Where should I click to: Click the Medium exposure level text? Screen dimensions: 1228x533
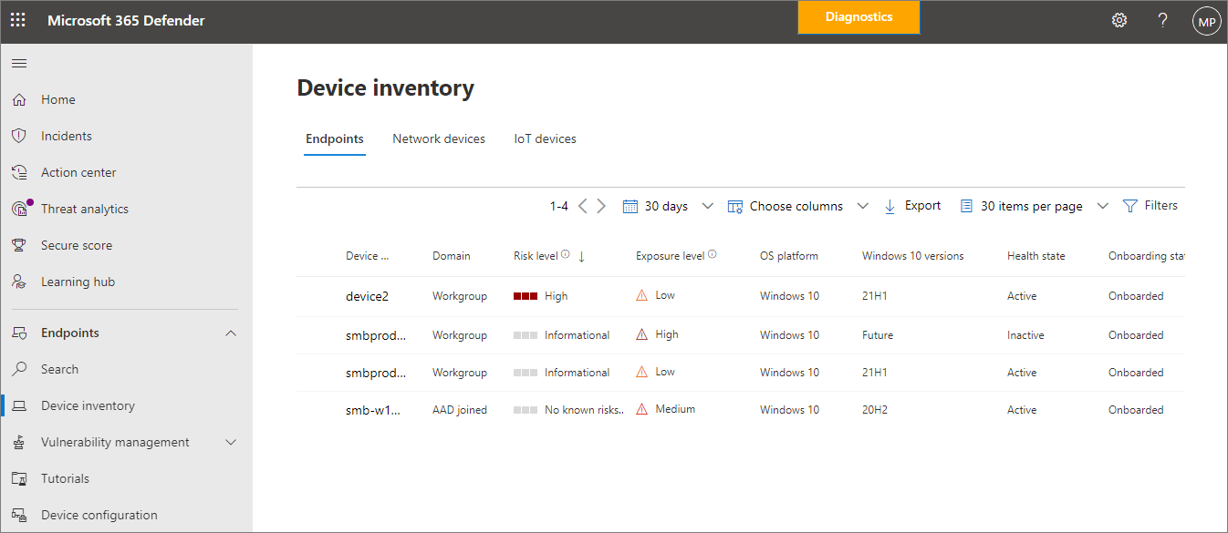[675, 409]
